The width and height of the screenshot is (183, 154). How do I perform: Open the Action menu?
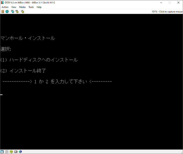tap(5, 7)
